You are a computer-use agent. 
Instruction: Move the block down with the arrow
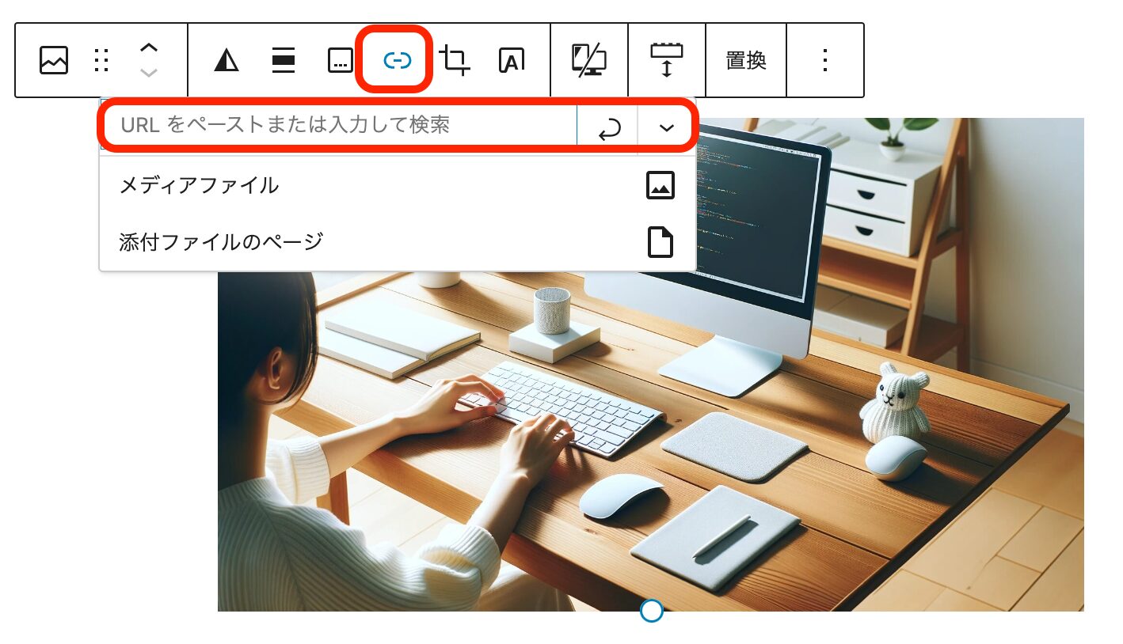(x=149, y=73)
